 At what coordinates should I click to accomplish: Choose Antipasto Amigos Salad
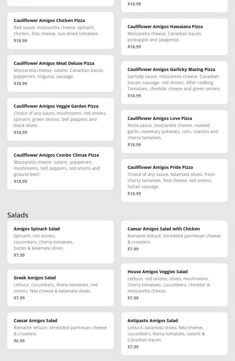pos(174,334)
